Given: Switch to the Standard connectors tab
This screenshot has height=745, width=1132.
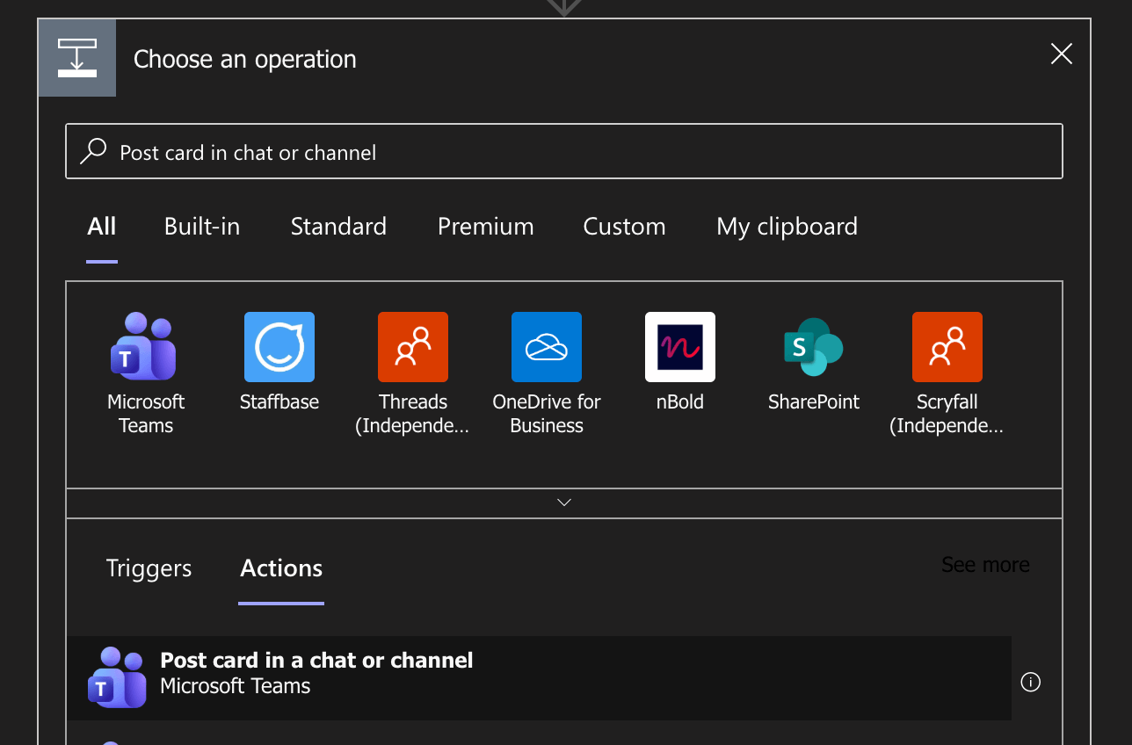Looking at the screenshot, I should pyautogui.click(x=338, y=226).
